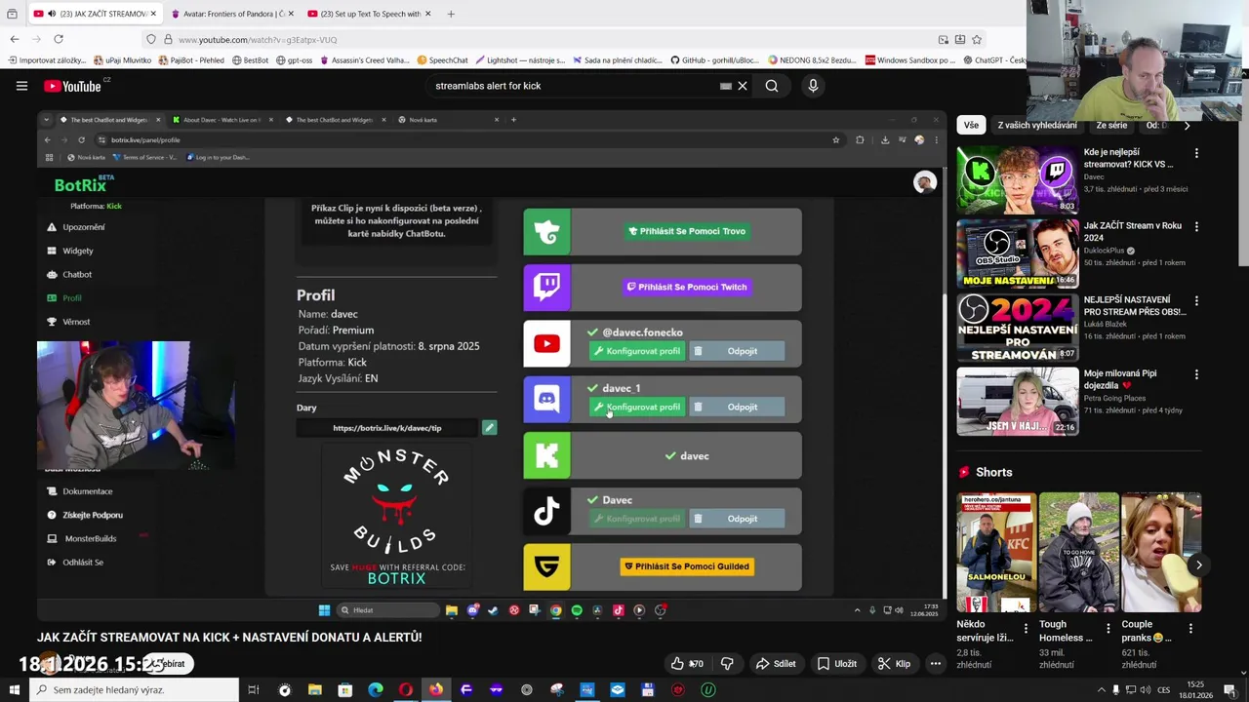1249x702 pixels.
Task: Open a new browser tab with plus
Action: 451,14
